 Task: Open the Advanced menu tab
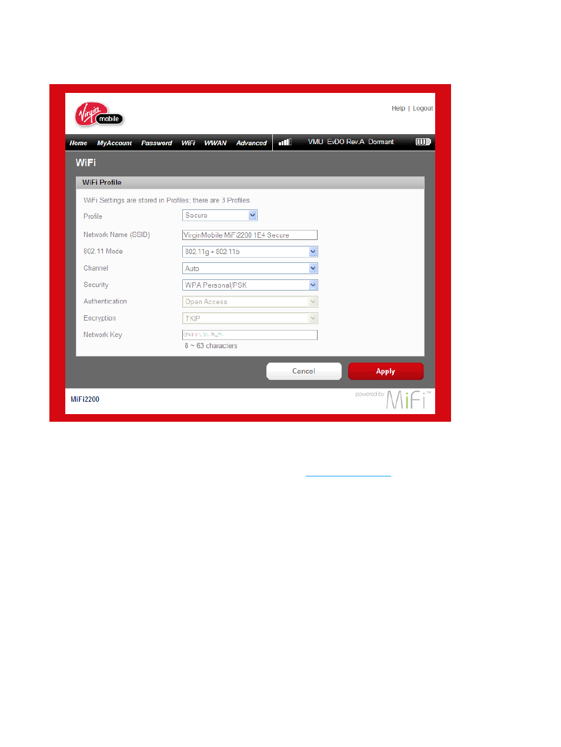click(x=251, y=143)
